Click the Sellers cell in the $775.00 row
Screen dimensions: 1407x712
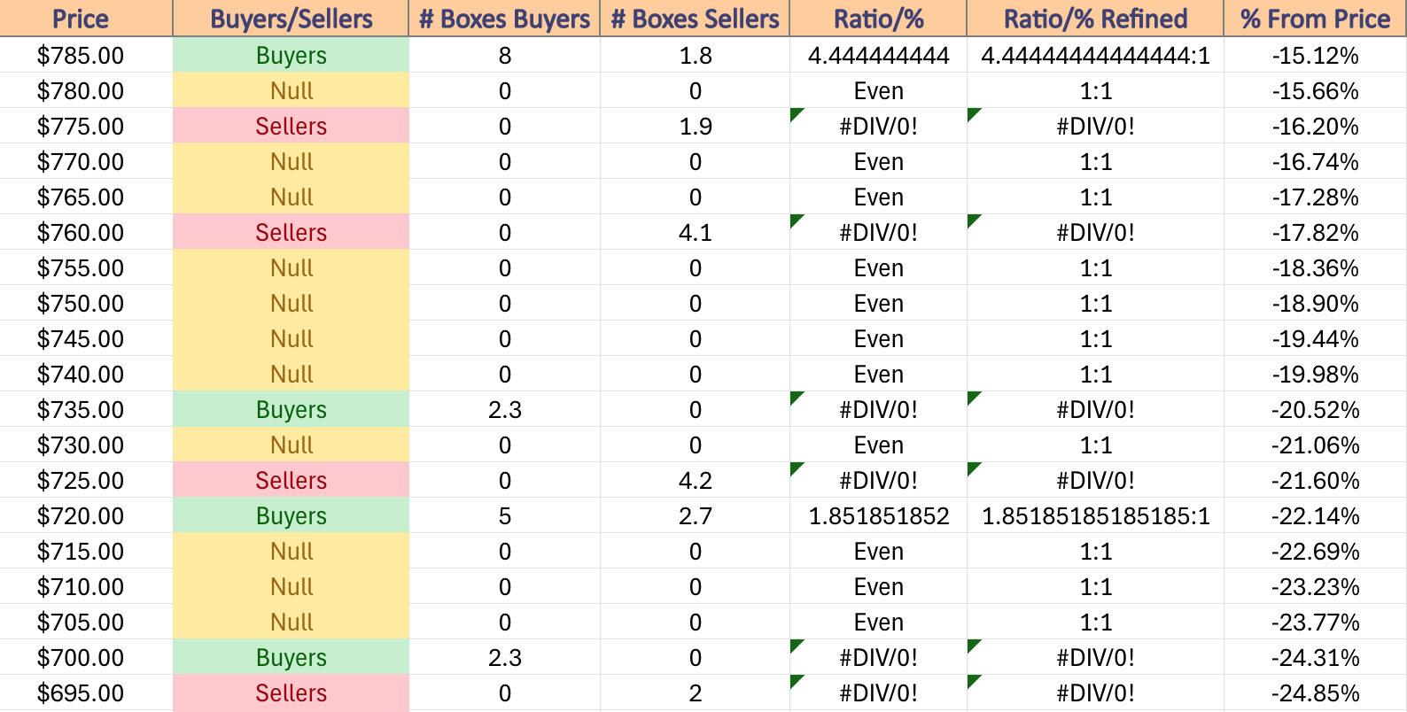tap(291, 126)
